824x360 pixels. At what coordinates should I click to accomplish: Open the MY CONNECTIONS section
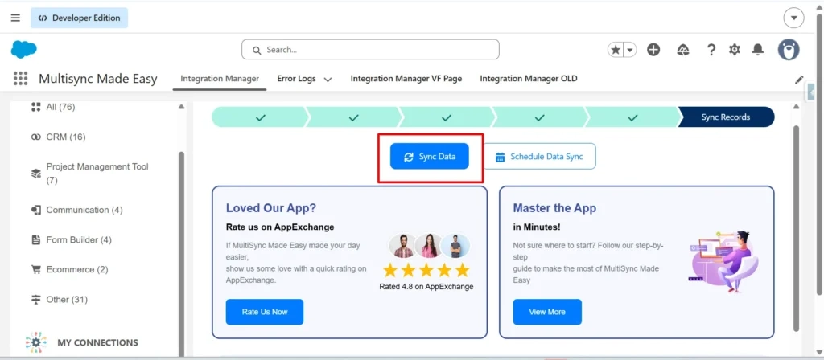pos(97,342)
